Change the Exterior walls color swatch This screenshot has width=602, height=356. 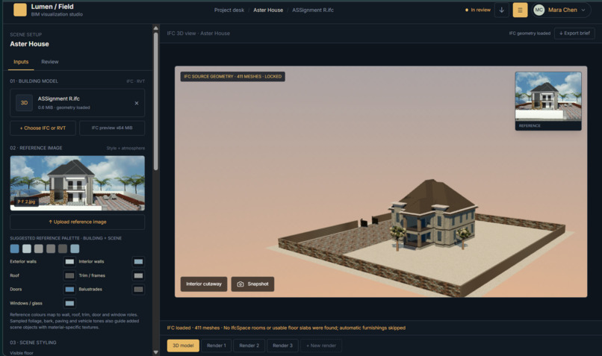pyautogui.click(x=69, y=262)
